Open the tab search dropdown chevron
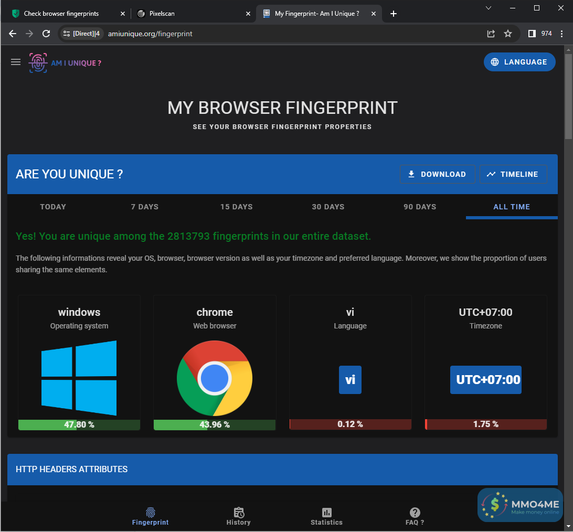The height and width of the screenshot is (532, 573). 488,8
